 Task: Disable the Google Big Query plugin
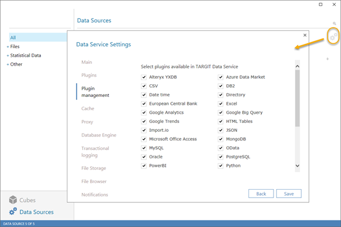coord(221,113)
